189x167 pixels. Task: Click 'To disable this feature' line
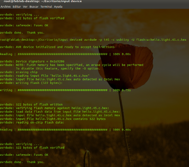point(58,68)
